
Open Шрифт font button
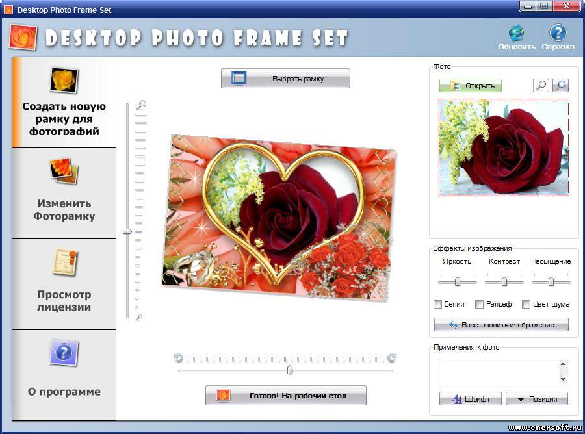tap(471, 398)
